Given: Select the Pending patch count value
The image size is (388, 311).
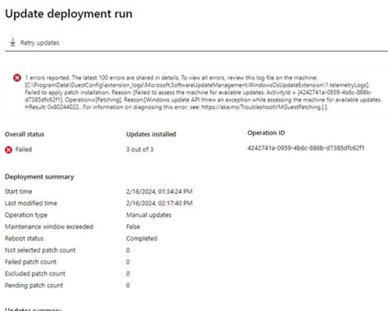Looking at the screenshot, I should (x=128, y=285).
